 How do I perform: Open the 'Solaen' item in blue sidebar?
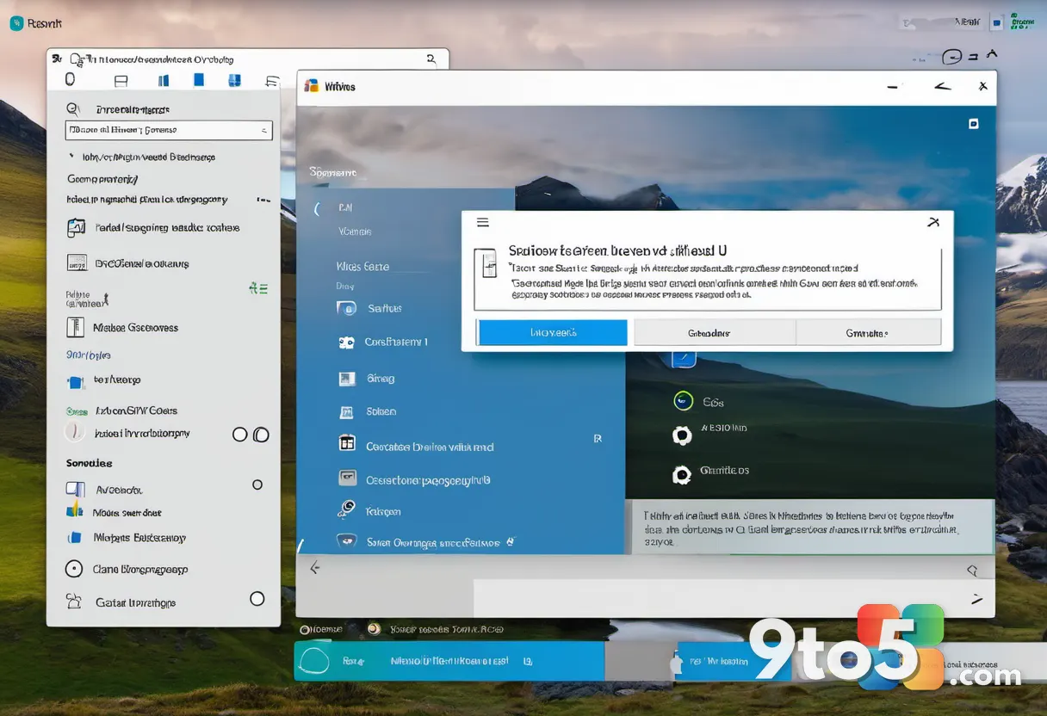tap(368, 411)
